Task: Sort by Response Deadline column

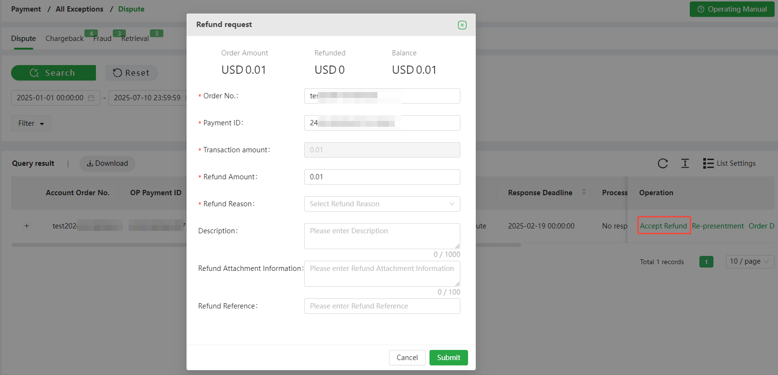Action: point(584,192)
